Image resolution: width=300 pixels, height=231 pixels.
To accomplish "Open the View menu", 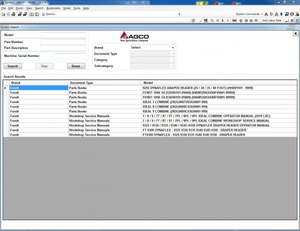I will (29, 8).
